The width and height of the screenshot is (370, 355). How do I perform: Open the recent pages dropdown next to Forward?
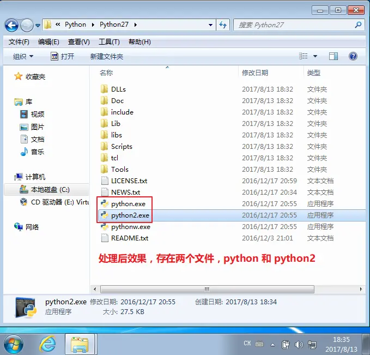pyautogui.click(x=38, y=25)
